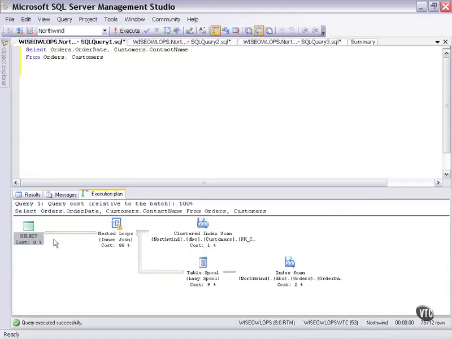
Task: Switch to the Summary tab
Action: click(363, 42)
